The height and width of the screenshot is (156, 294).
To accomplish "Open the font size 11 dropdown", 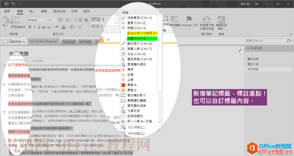I will [57, 20].
